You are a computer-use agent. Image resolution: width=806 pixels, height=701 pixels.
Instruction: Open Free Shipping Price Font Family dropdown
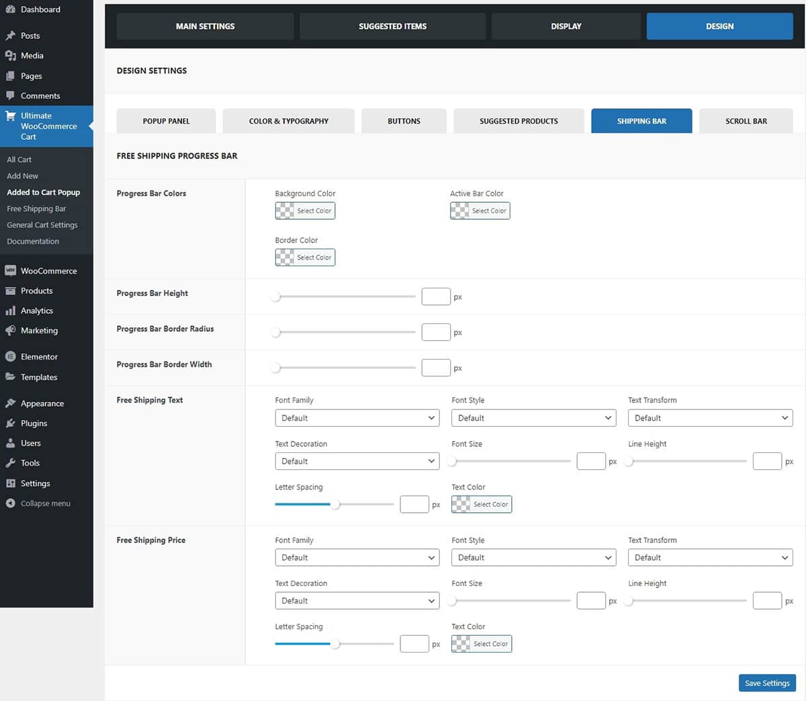(357, 558)
